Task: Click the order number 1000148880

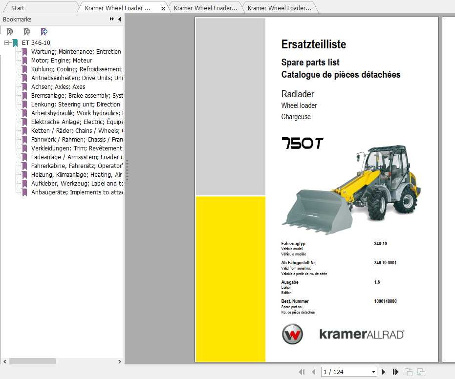Action: tap(385, 301)
